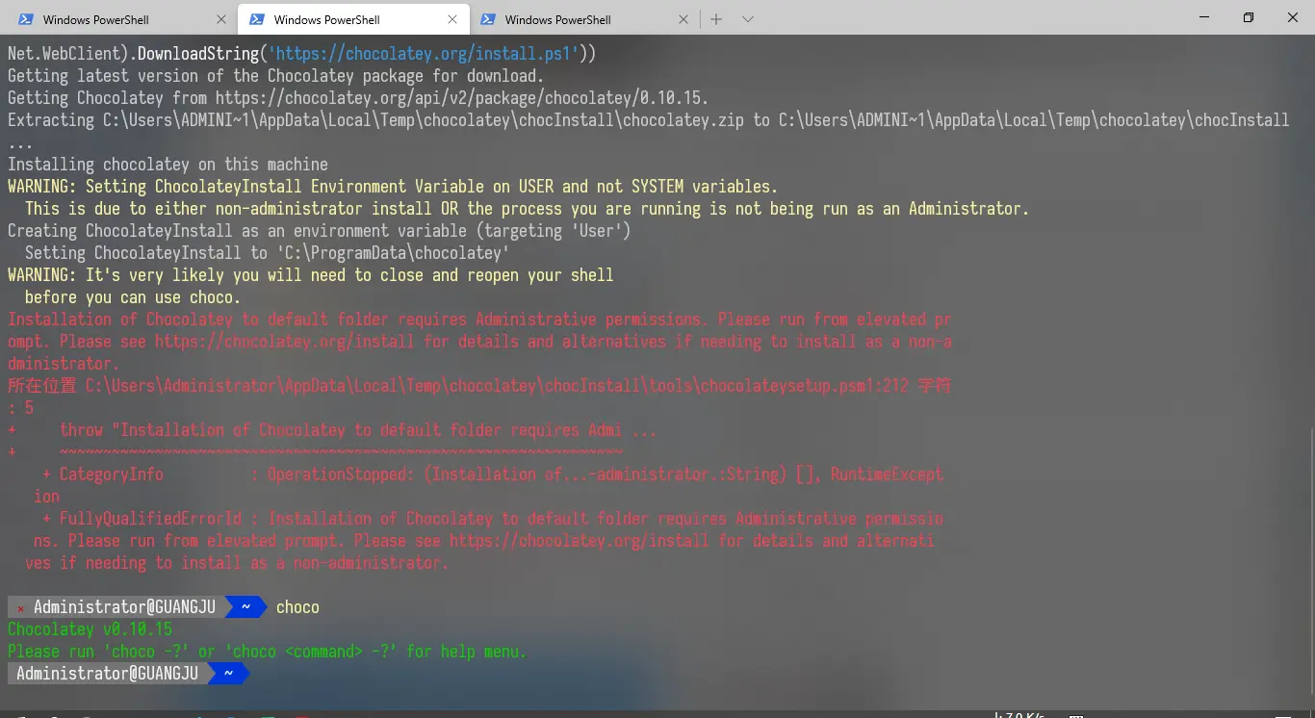Click the PowerShell icon on the third tab
Viewport: 1315px width, 718px height.
[488, 19]
